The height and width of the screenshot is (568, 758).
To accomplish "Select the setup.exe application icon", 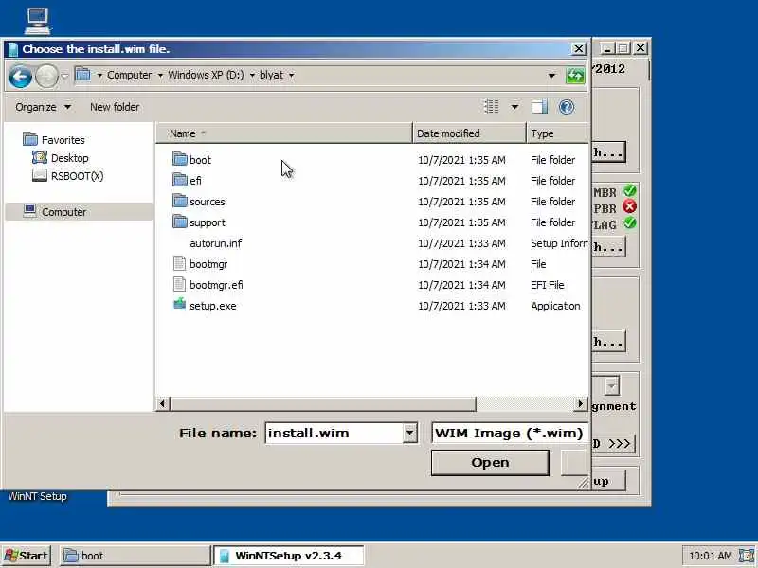I will coord(180,304).
